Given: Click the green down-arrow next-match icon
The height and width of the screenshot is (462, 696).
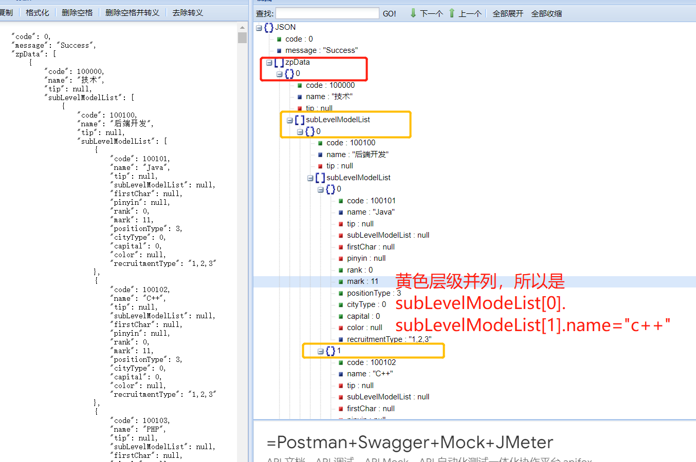Looking at the screenshot, I should click(x=413, y=13).
